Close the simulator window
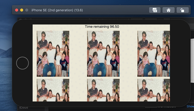The height and width of the screenshot is (111, 194). 17,10
